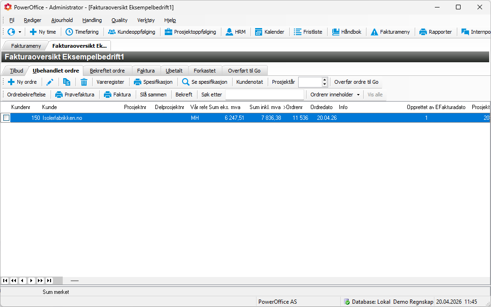Click the Søk etter search field
Image resolution: width=491 pixels, height=307 pixels.
pyautogui.click(x=264, y=95)
